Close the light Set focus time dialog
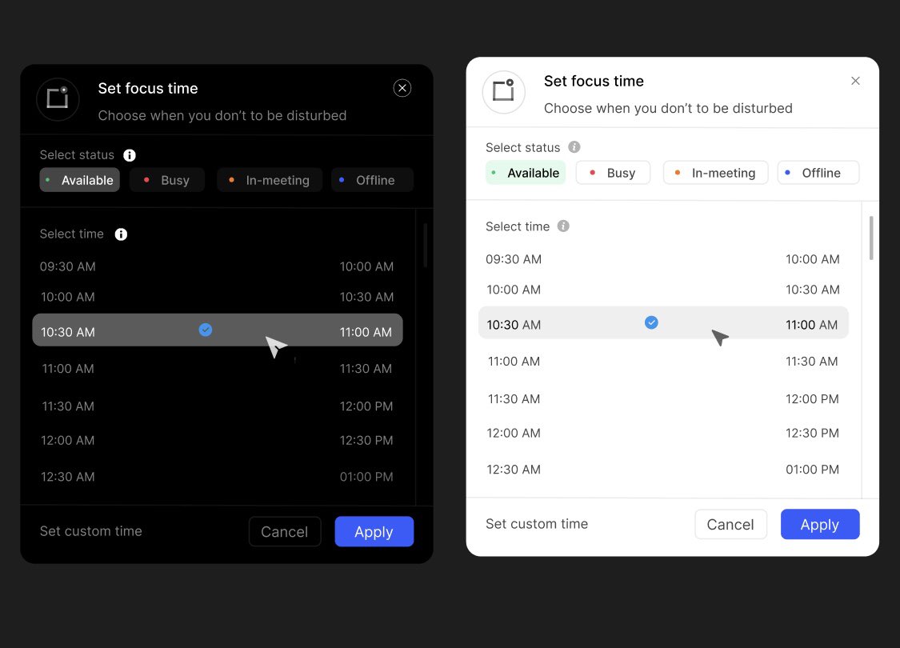The height and width of the screenshot is (648, 900). 854,81
